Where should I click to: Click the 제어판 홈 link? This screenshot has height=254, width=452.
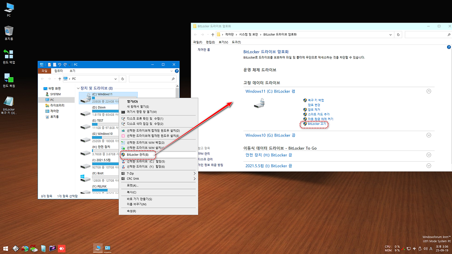204,50
